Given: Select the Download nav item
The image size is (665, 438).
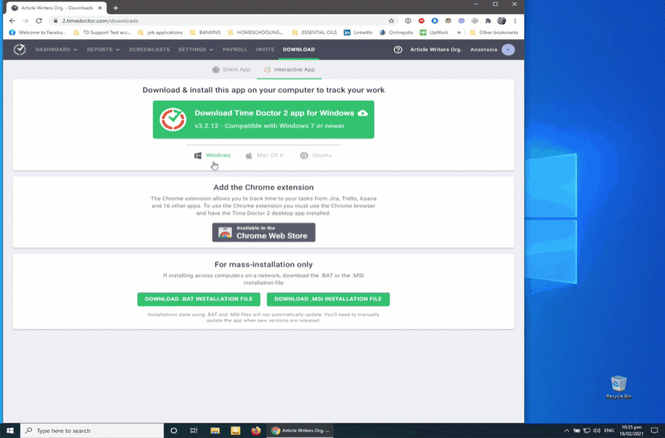Looking at the screenshot, I should [x=299, y=49].
